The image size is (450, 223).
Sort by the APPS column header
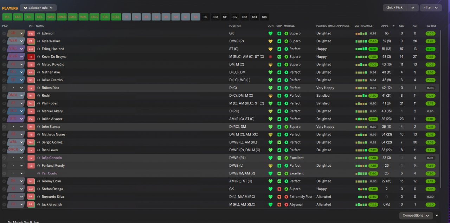click(x=385, y=26)
